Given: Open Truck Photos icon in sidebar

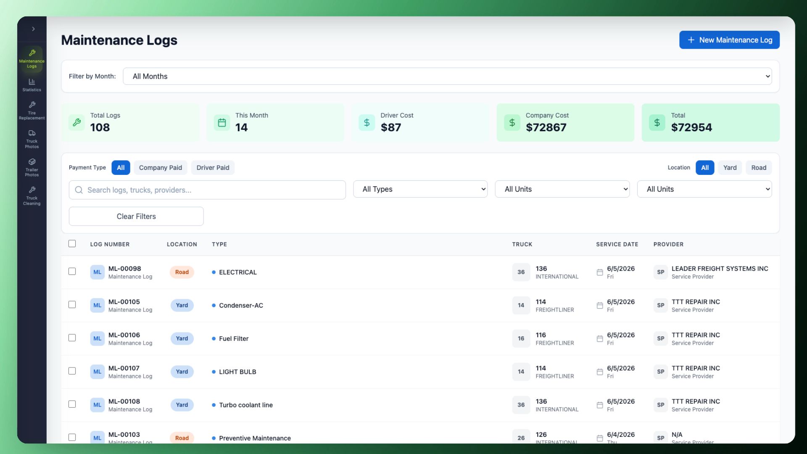Looking at the screenshot, I should [x=32, y=133].
